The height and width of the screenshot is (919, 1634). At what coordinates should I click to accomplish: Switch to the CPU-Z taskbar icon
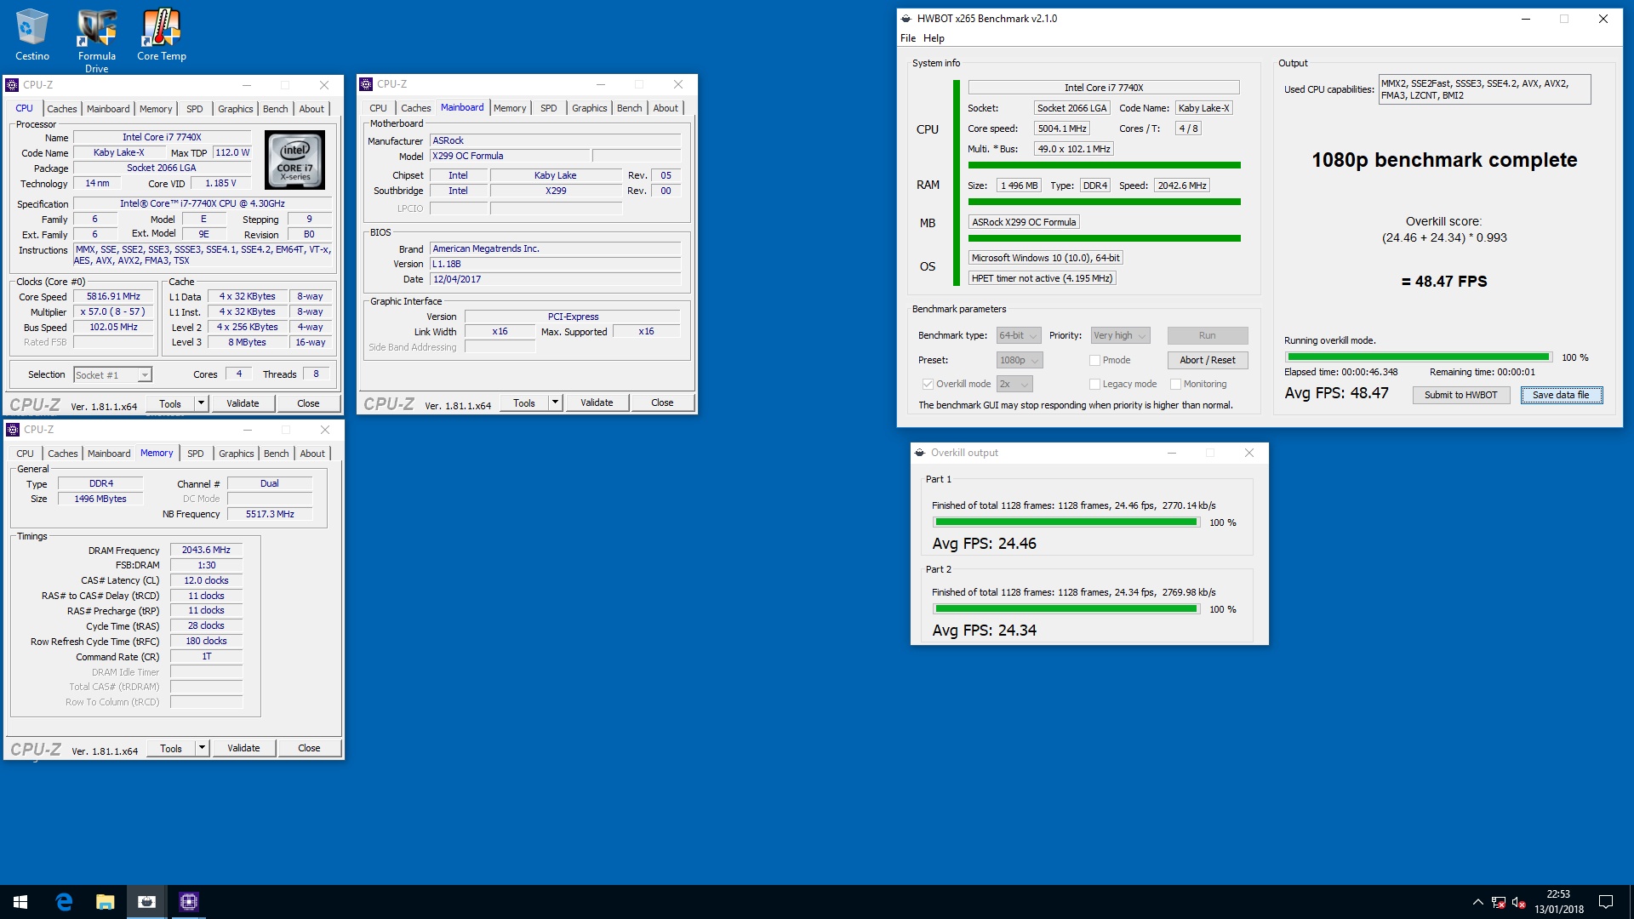point(188,902)
